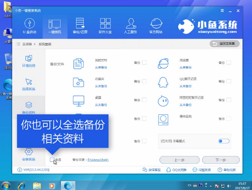Click the 上一步 button
The image size is (252, 190).
coord(178,160)
